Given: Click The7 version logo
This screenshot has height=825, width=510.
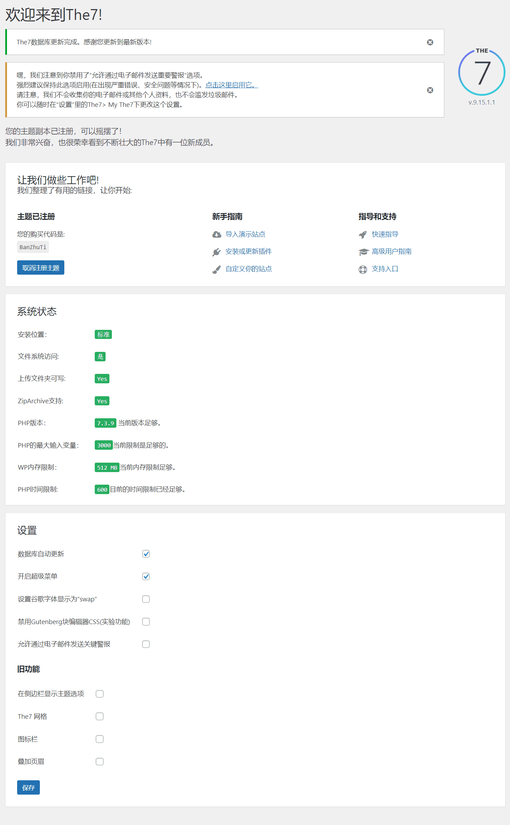Looking at the screenshot, I should (x=482, y=72).
